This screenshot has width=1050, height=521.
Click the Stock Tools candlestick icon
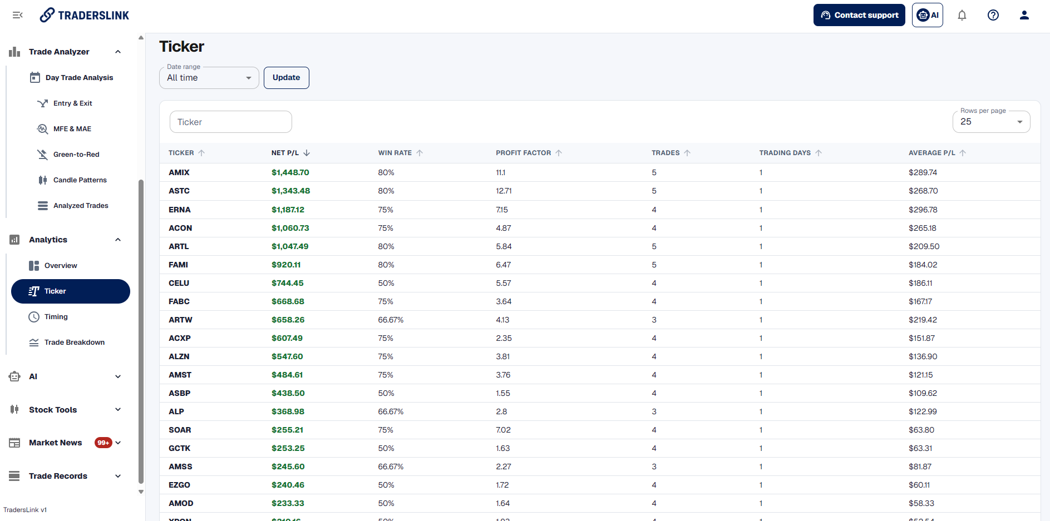pos(14,410)
